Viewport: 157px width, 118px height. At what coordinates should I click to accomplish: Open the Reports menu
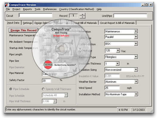(x=27, y=9)
